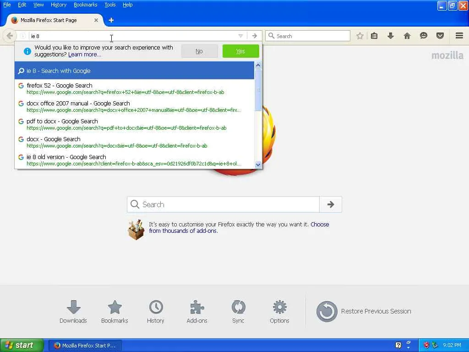This screenshot has height=352, width=469.
Task: Open History clock icon on start page
Action: click(x=156, y=312)
